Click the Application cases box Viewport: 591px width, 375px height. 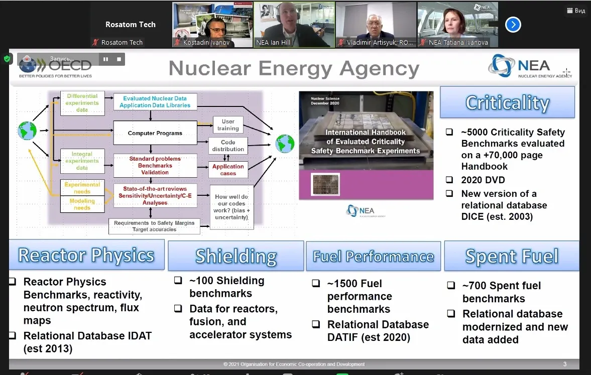(228, 170)
